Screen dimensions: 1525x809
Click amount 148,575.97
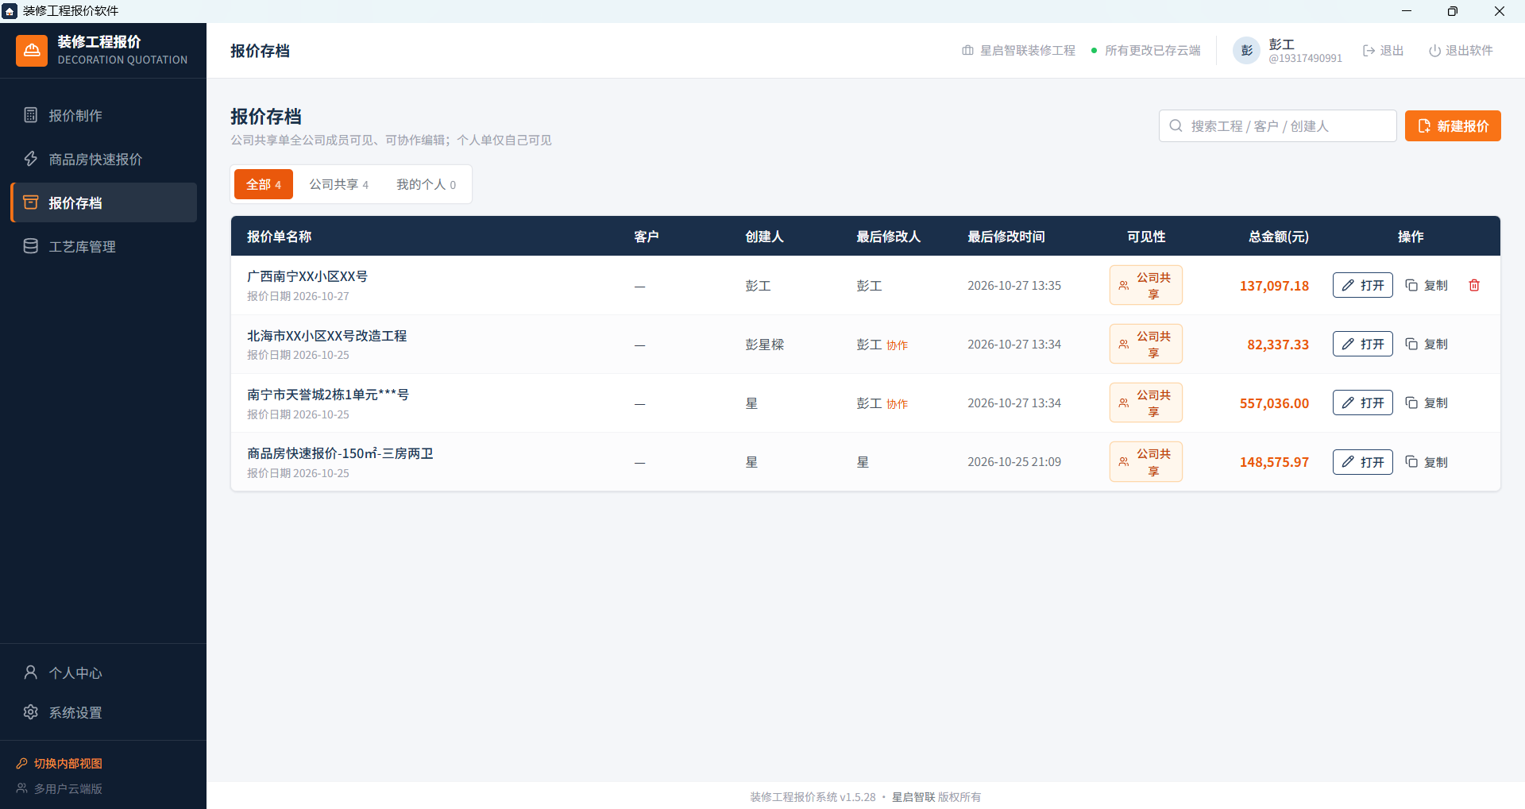point(1274,462)
